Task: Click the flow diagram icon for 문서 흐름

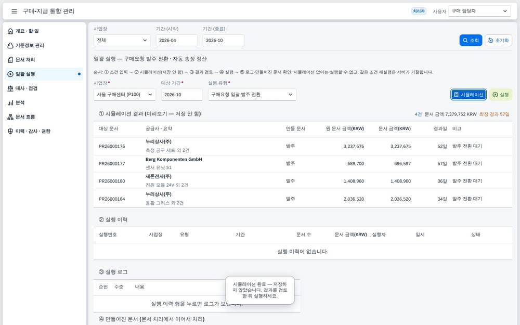Action: (10, 117)
